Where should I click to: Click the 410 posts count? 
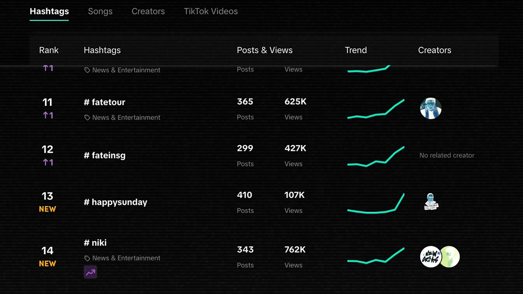tap(245, 195)
